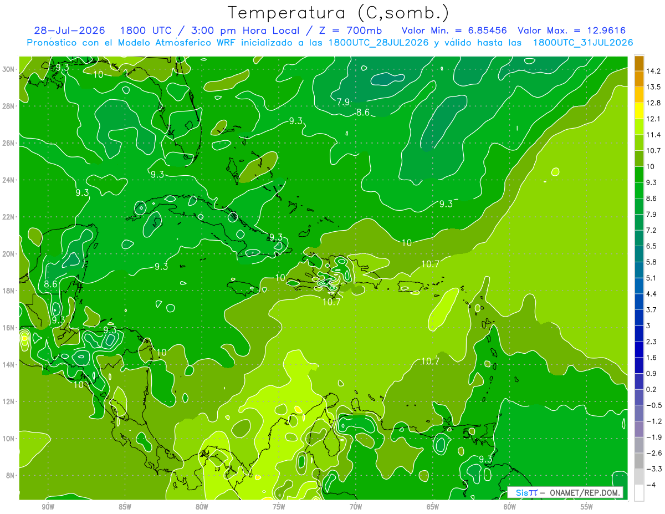Click the colorbar value "-1.9"
Image resolution: width=665 pixels, height=514 pixels.
click(654, 437)
